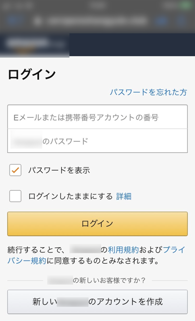Screen dimensions: 195x321
Task: Open the 詳細 link
Action: 124,197
